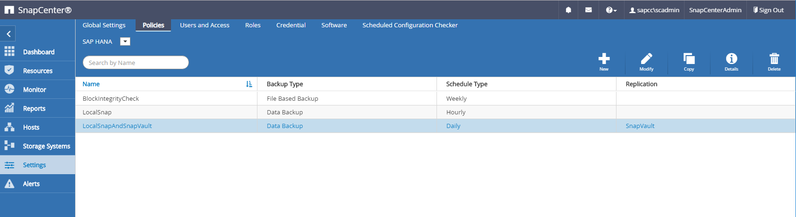Viewport: 796px width, 217px height.
Task: Select the LocalSnapAndSnapVault policy row
Action: point(117,126)
